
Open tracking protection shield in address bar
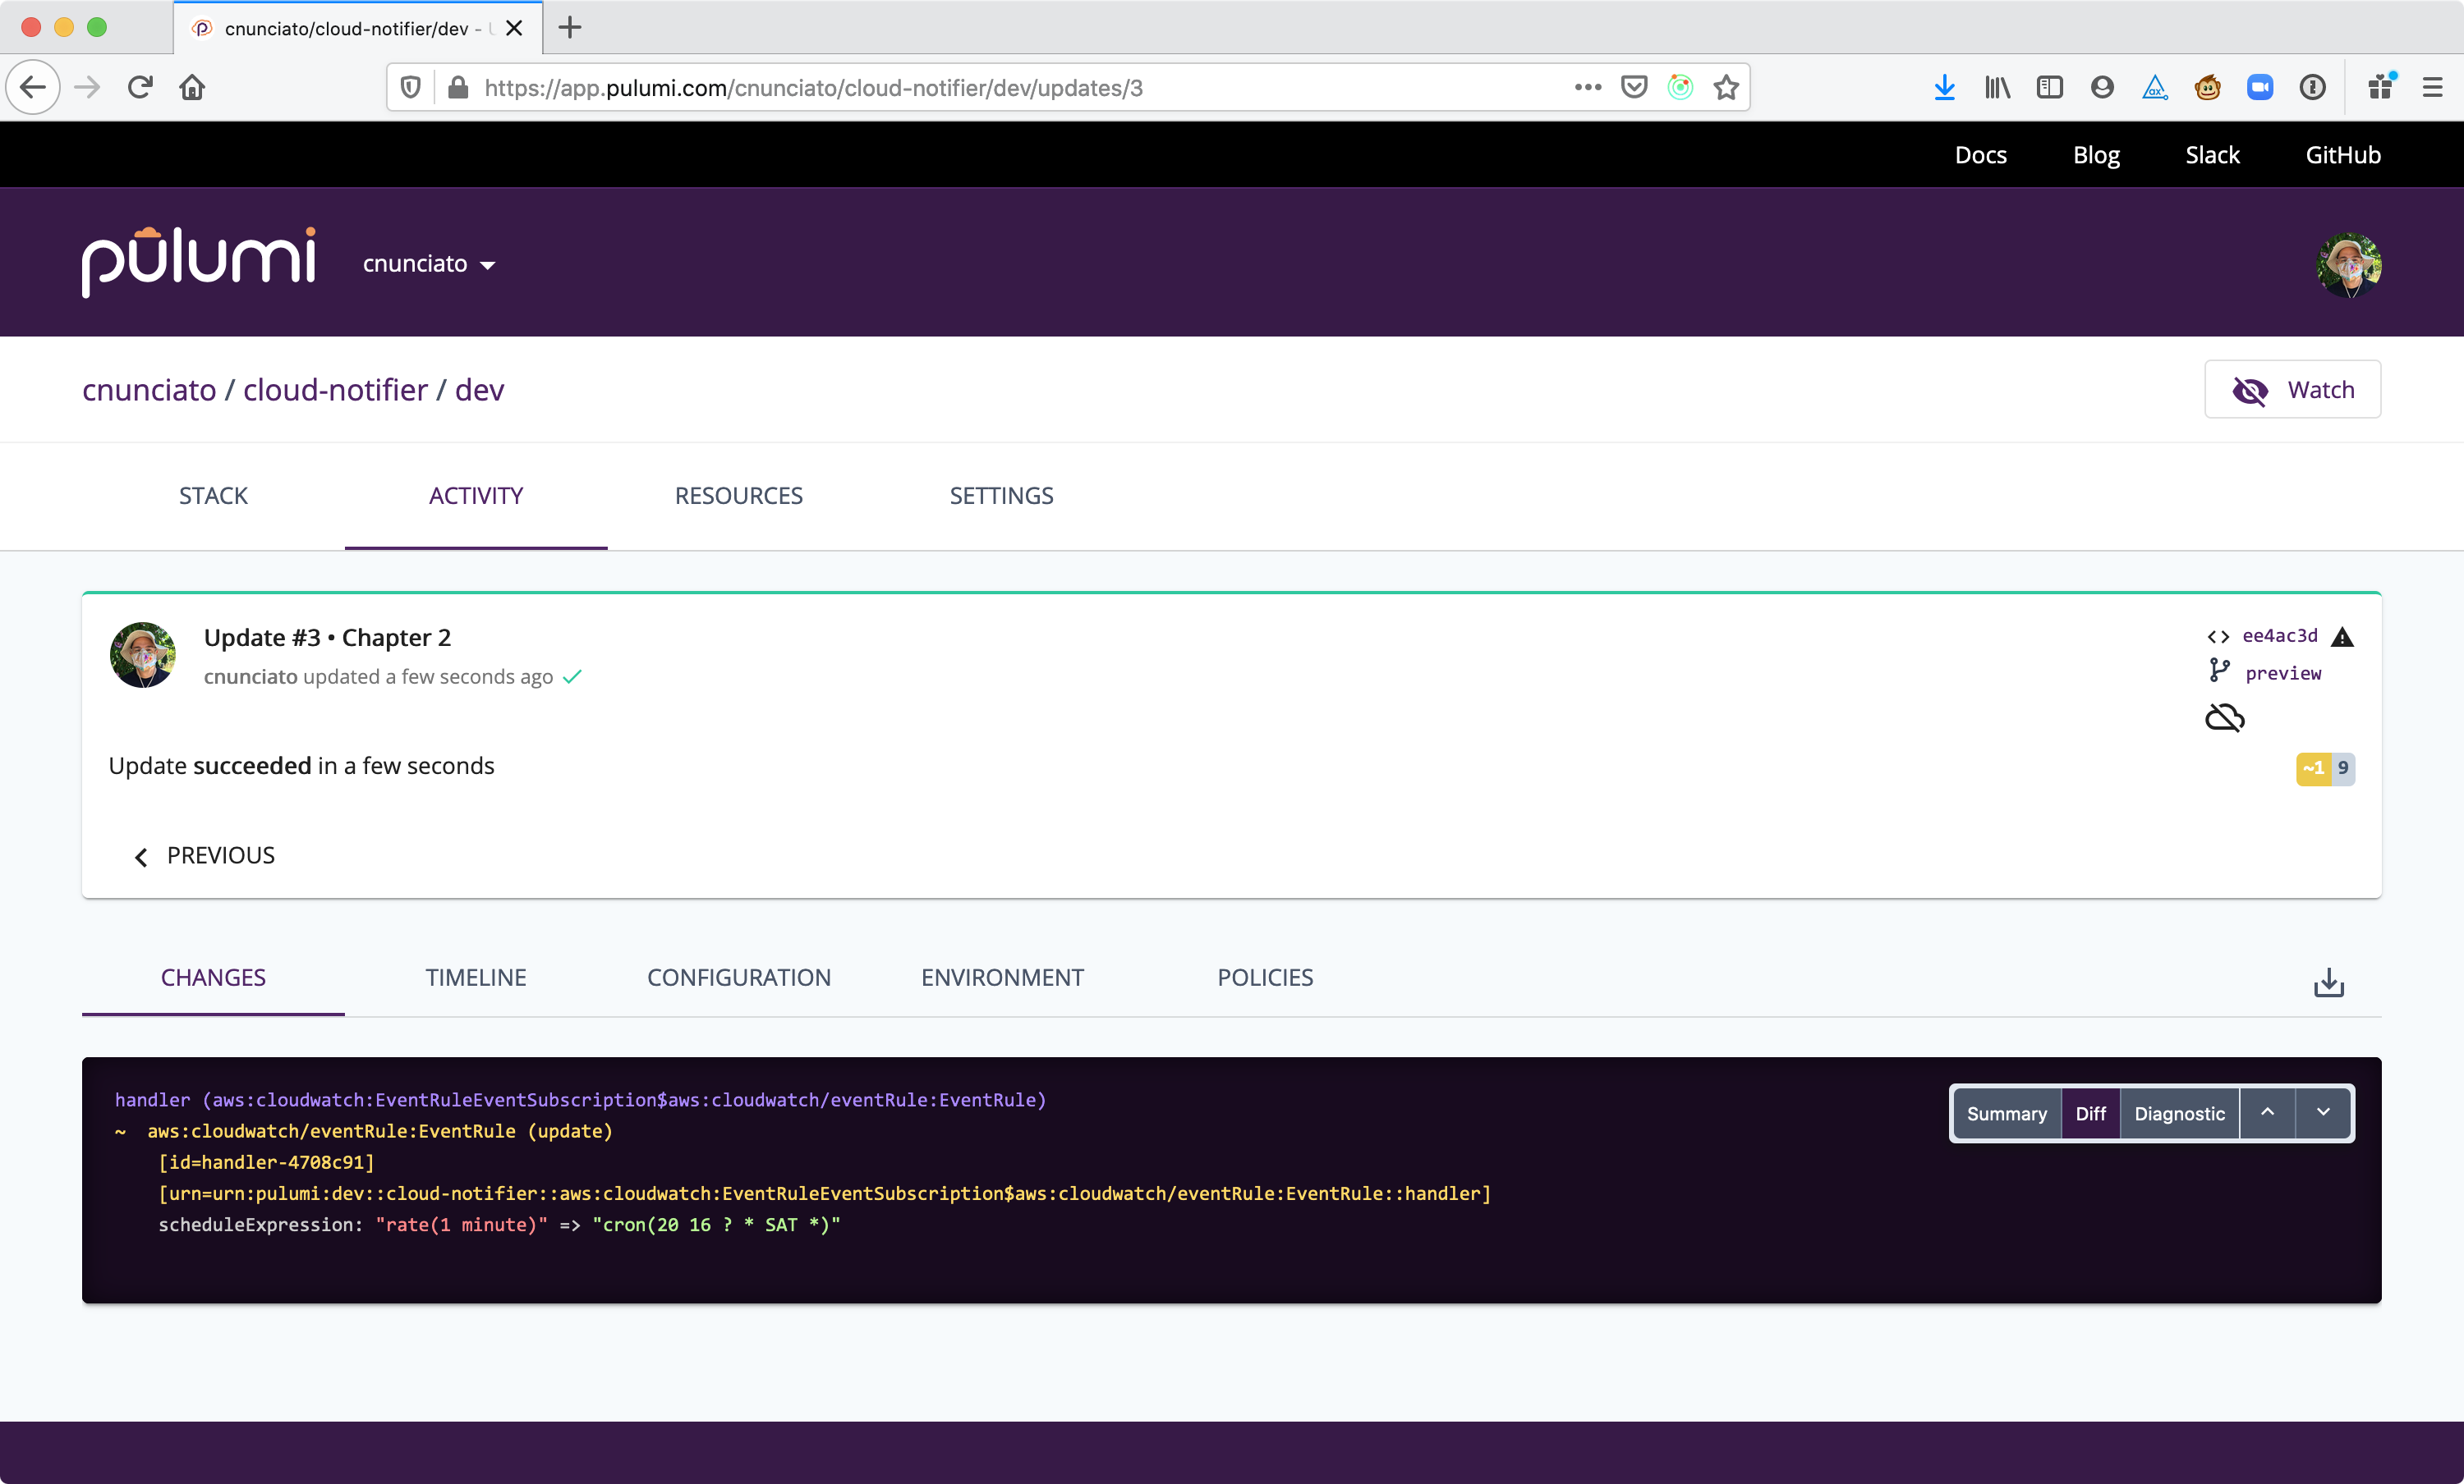pyautogui.click(x=410, y=88)
